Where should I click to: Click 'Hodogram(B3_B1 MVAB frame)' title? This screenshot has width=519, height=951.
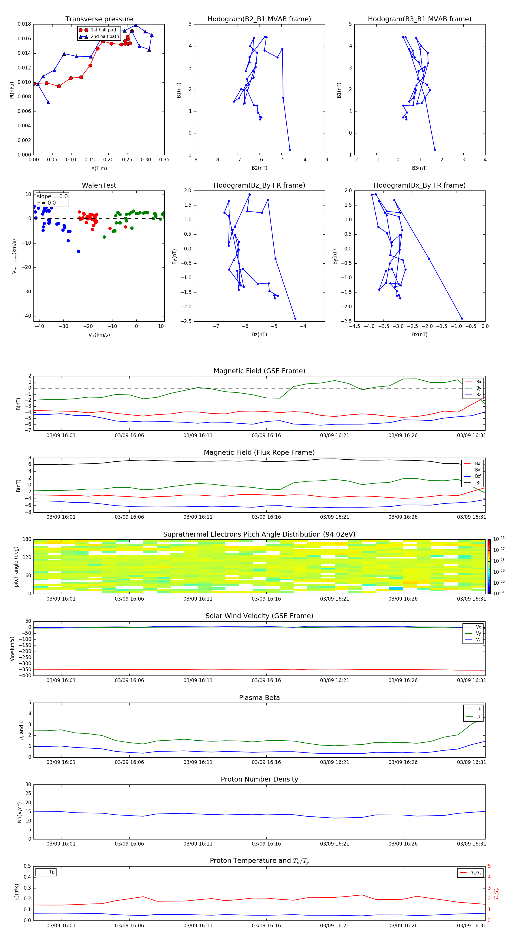[420, 19]
